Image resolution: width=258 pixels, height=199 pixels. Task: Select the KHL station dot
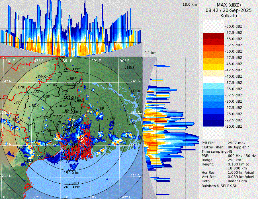tap(108, 119)
